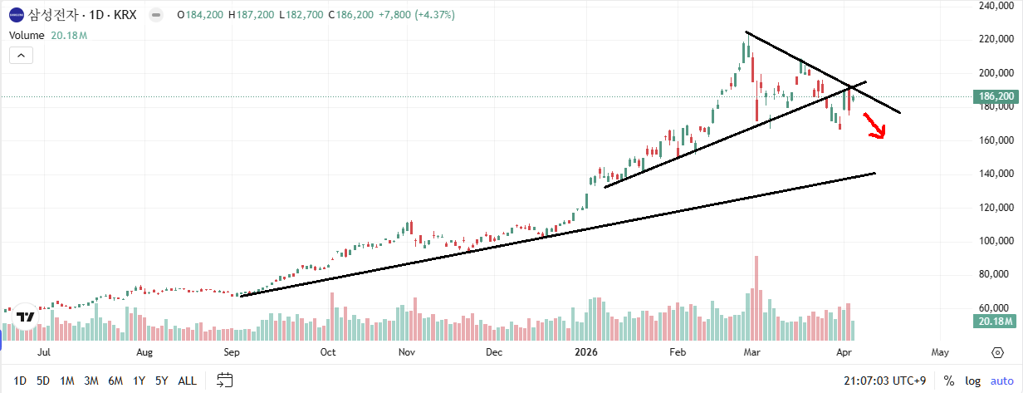Click the 186,200 current price label
This screenshot has width=1023, height=393.
(x=996, y=97)
